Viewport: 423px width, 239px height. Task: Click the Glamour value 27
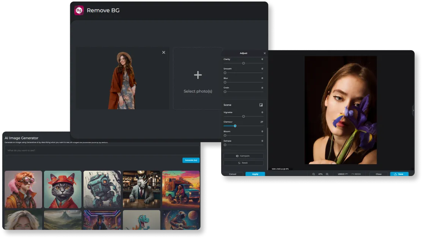pos(262,122)
